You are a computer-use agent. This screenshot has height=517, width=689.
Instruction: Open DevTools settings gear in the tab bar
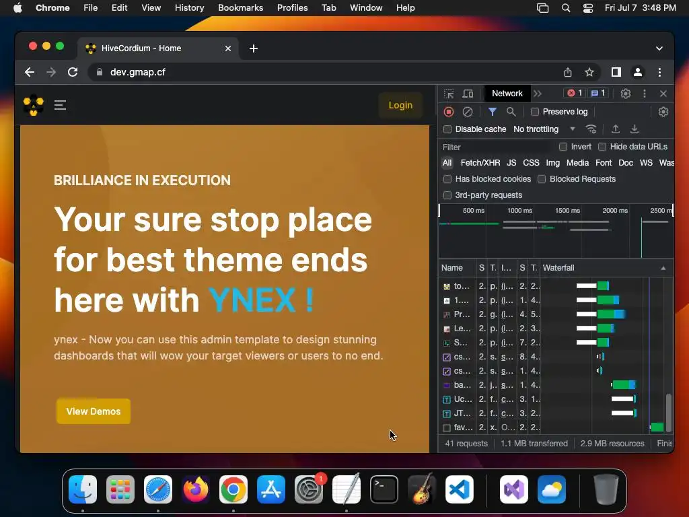[626, 94]
